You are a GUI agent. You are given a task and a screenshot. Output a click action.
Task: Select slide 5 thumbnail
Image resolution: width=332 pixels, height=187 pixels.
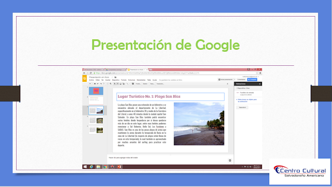(x=96, y=130)
